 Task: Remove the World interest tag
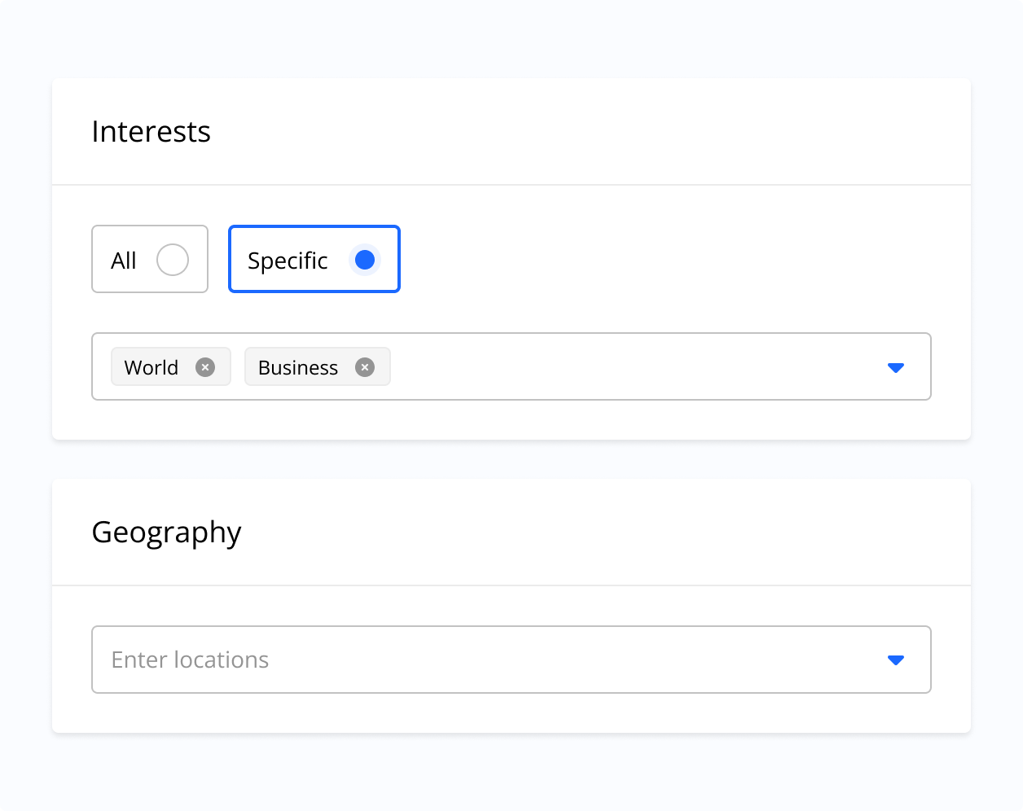click(205, 367)
